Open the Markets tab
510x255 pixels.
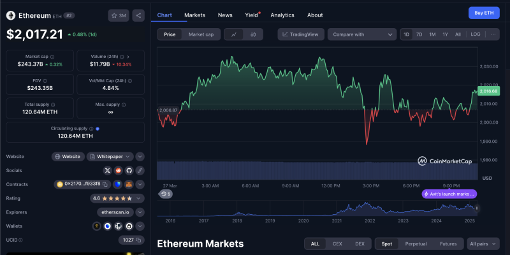[x=195, y=15]
